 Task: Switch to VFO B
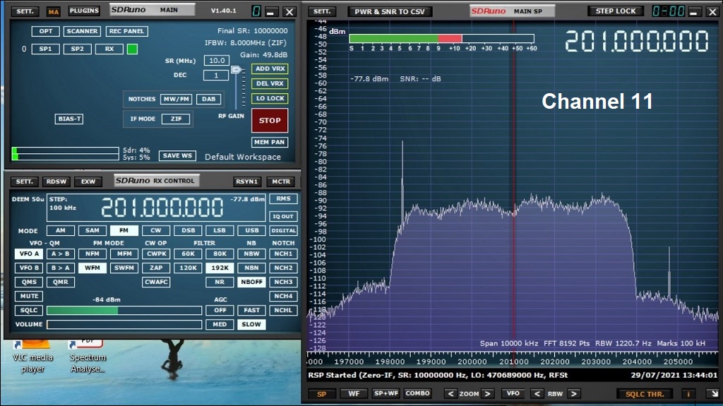29,268
